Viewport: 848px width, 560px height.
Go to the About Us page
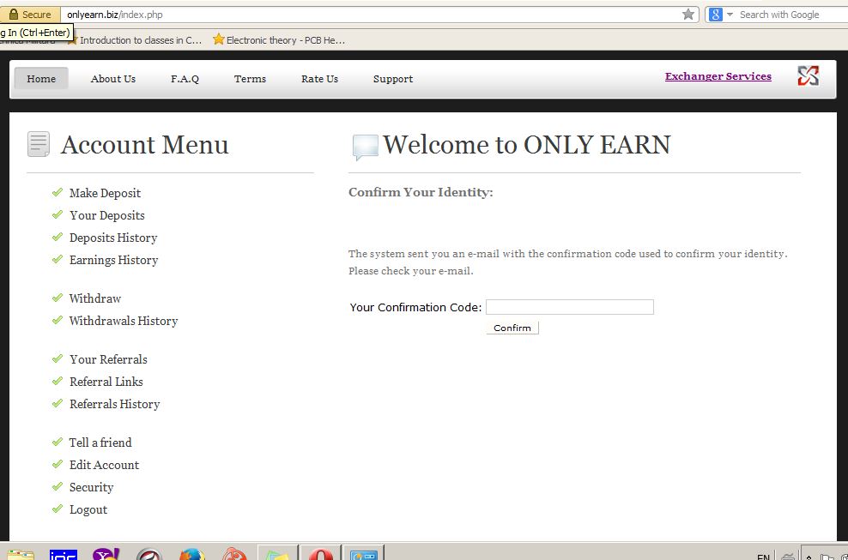tap(113, 79)
